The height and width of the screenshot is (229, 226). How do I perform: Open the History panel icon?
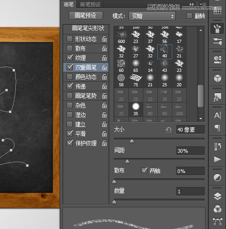217,146
